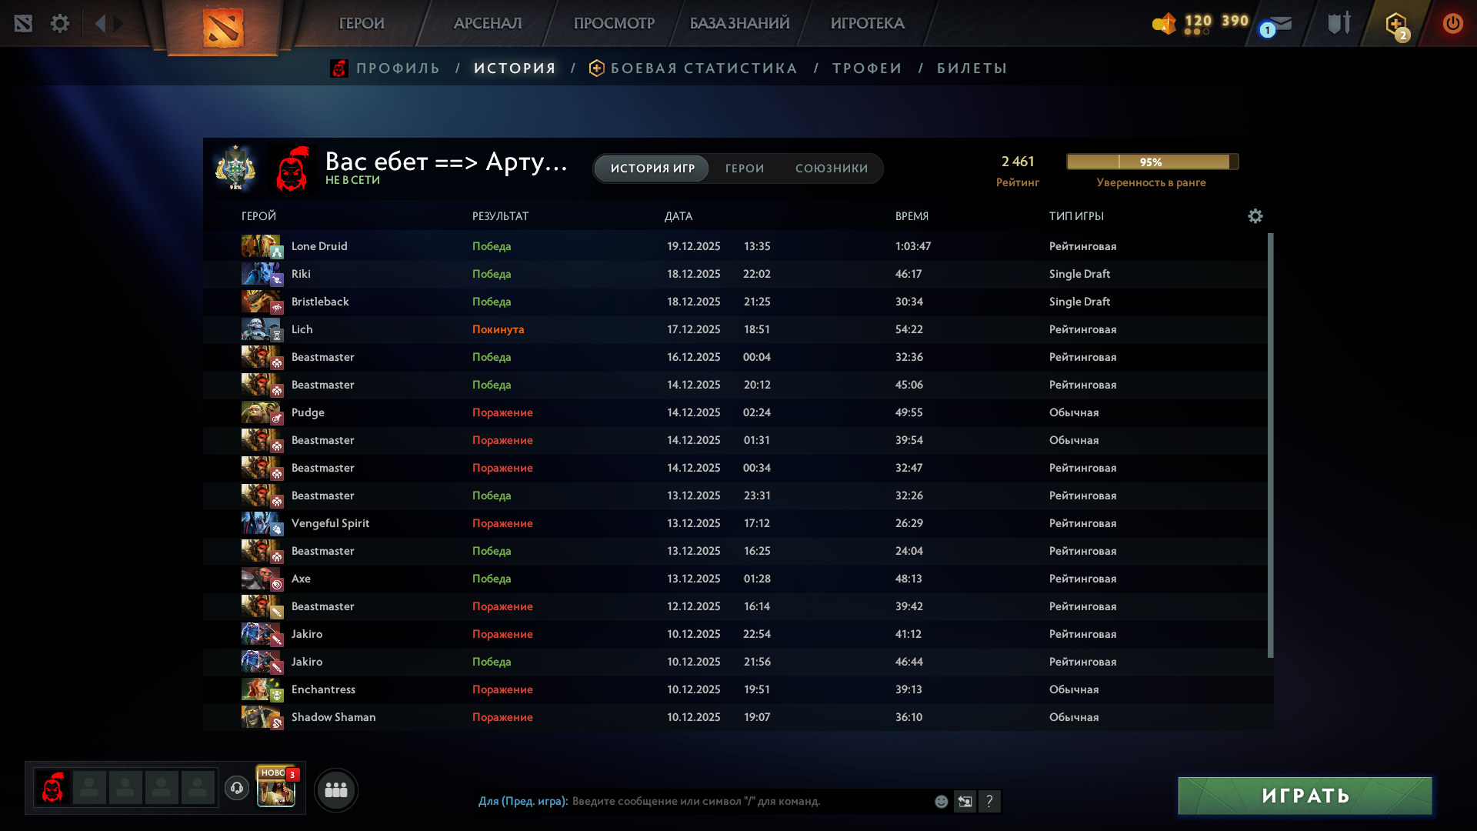This screenshot has width=1477, height=831.
Task: Click the Riki hero portrait
Action: click(261, 274)
